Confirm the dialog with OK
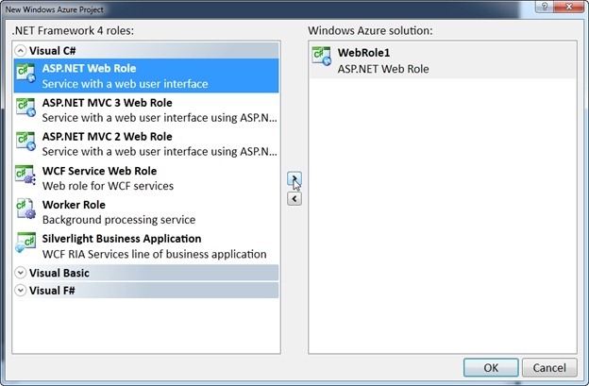 [491, 368]
